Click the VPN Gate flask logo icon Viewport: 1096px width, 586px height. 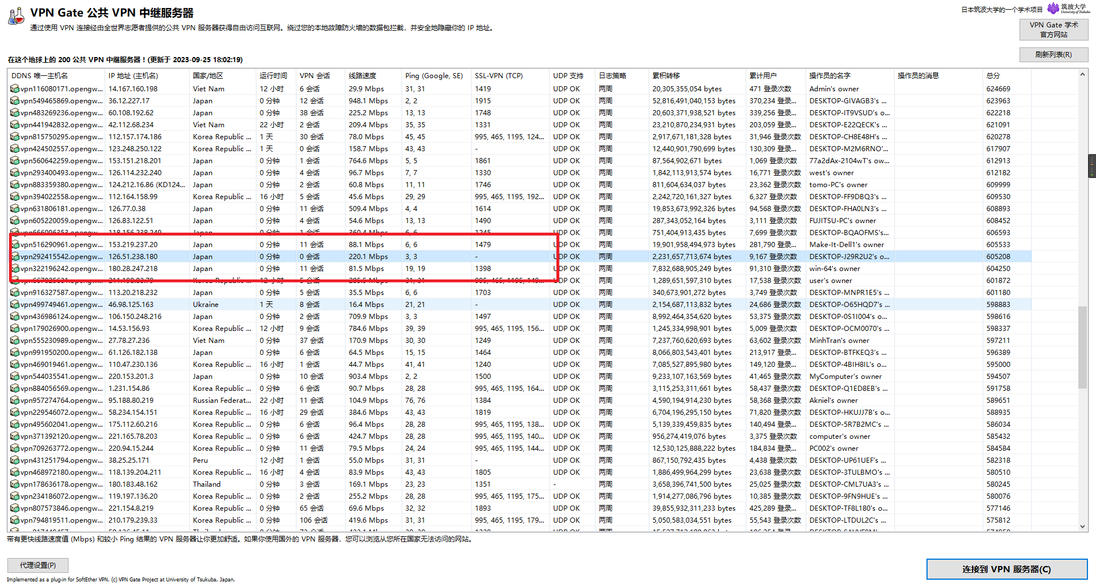[16, 16]
